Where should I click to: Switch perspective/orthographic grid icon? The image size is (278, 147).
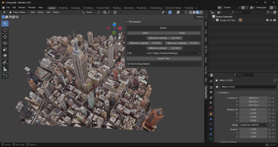click(x=119, y=54)
